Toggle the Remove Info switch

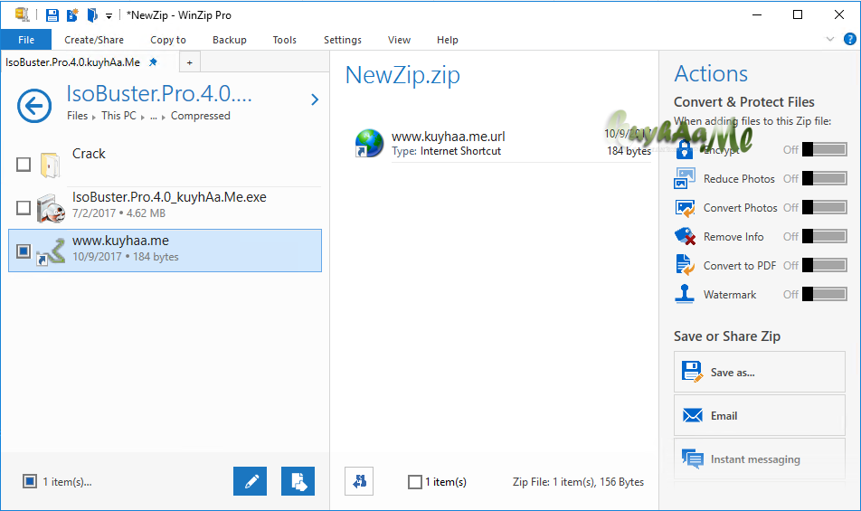[x=824, y=237]
